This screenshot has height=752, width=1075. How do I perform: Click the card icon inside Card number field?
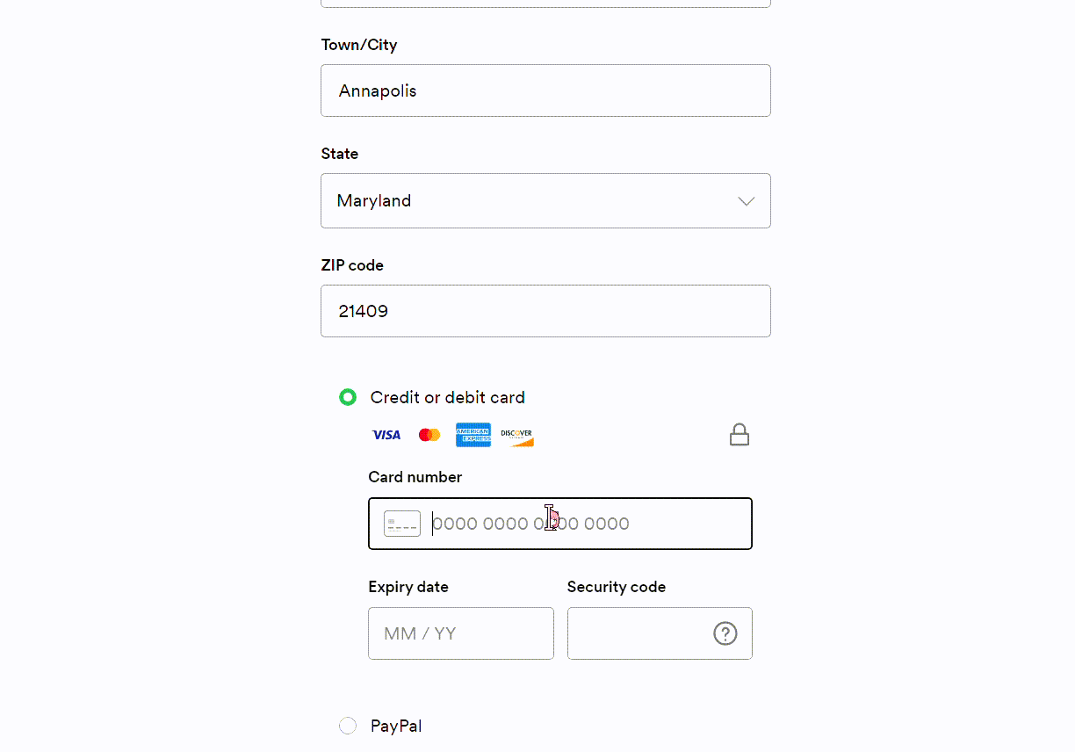[x=402, y=524]
